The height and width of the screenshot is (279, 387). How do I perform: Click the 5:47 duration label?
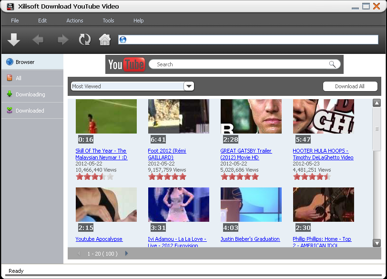pyautogui.click(x=303, y=139)
